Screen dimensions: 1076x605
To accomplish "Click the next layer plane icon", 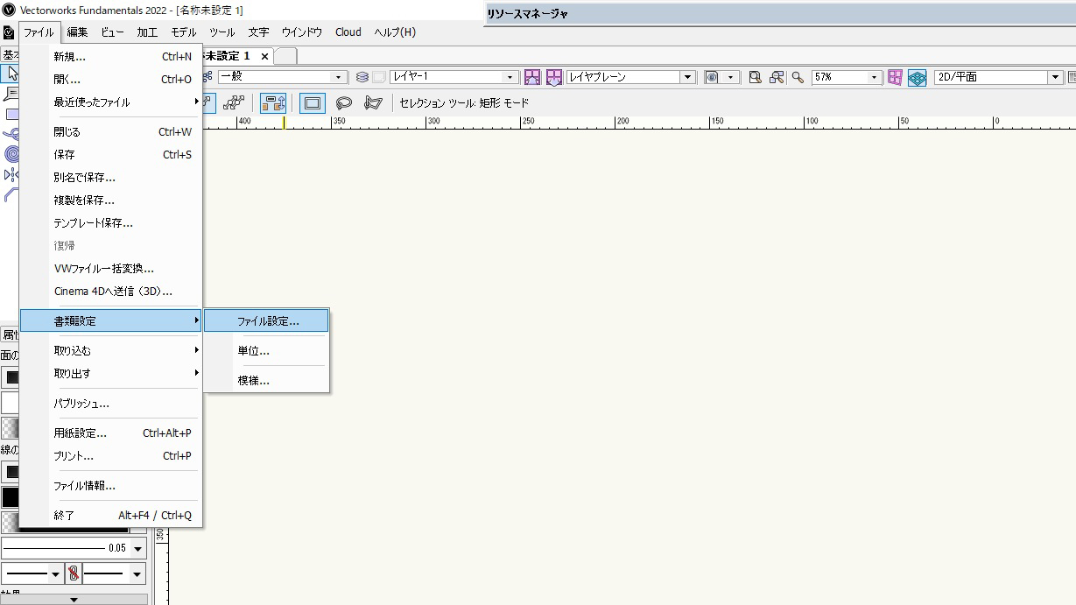I will pos(554,77).
